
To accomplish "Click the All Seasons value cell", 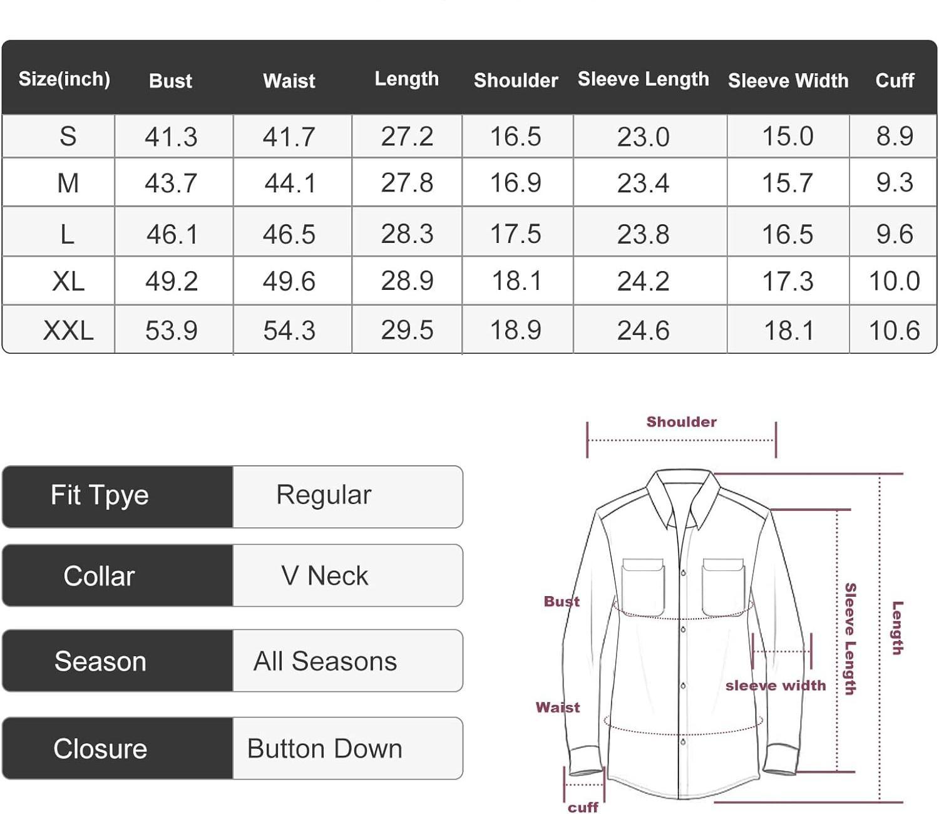I will coord(325,661).
